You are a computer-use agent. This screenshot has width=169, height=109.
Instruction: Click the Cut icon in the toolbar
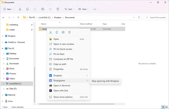click(20, 9)
